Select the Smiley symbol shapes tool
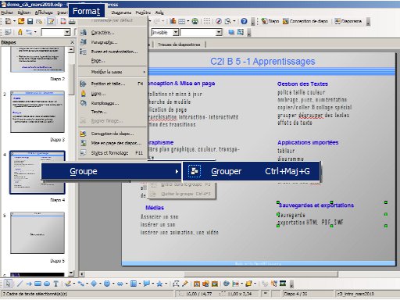 [x=107, y=284]
